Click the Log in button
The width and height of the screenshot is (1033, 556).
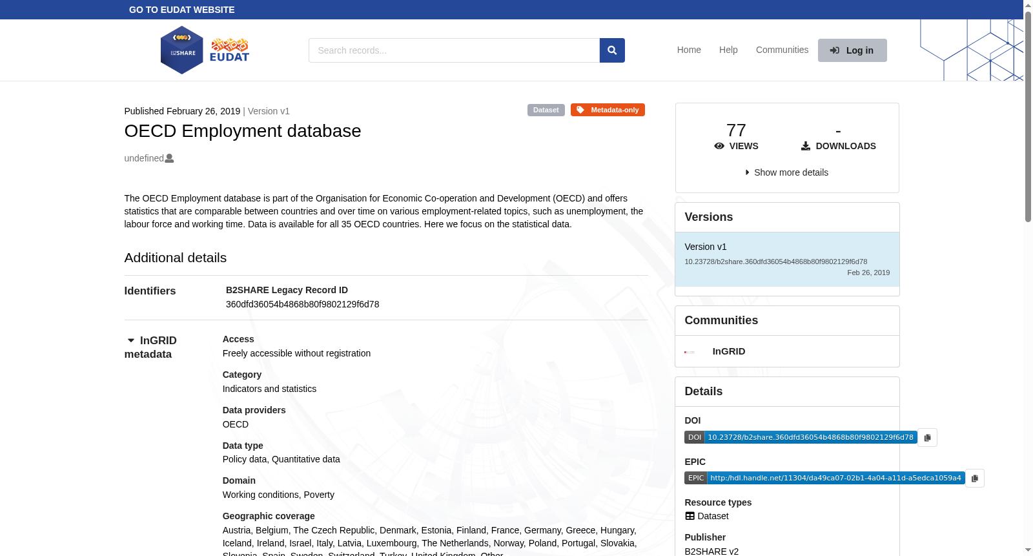point(852,50)
